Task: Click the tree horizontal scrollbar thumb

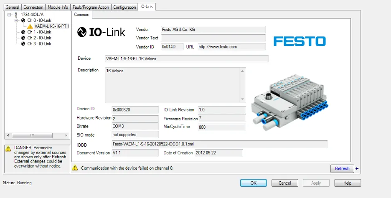Action: [32, 135]
